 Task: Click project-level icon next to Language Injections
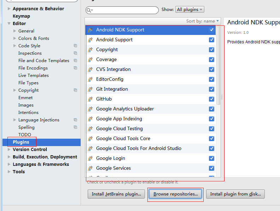click(x=76, y=120)
